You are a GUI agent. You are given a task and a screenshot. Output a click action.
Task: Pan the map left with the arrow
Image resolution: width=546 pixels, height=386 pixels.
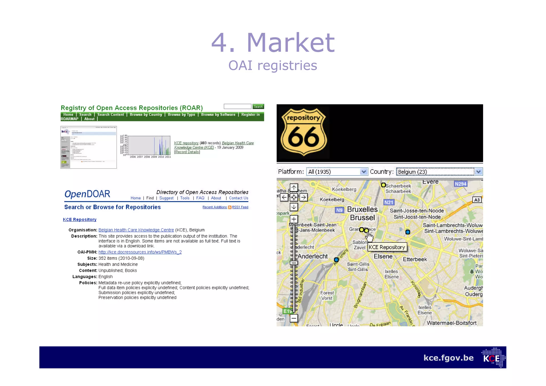click(284, 197)
